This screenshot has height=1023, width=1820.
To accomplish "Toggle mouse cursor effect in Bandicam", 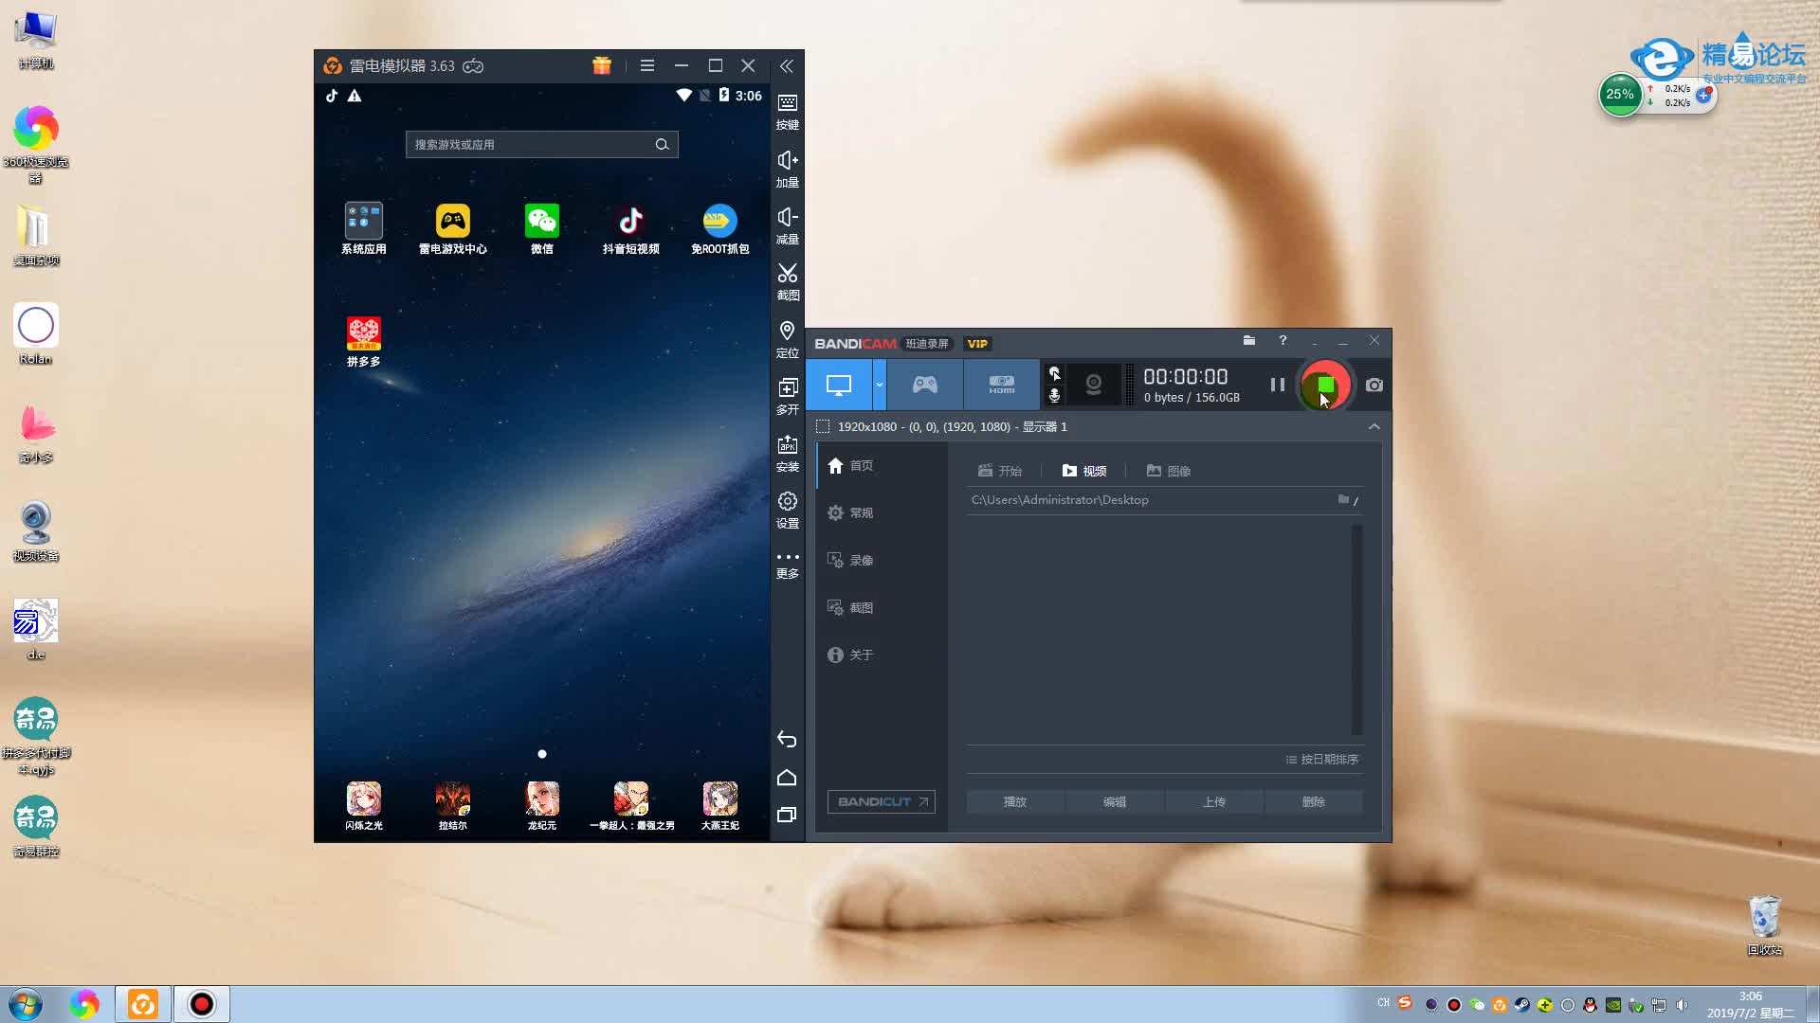I will (x=1054, y=373).
